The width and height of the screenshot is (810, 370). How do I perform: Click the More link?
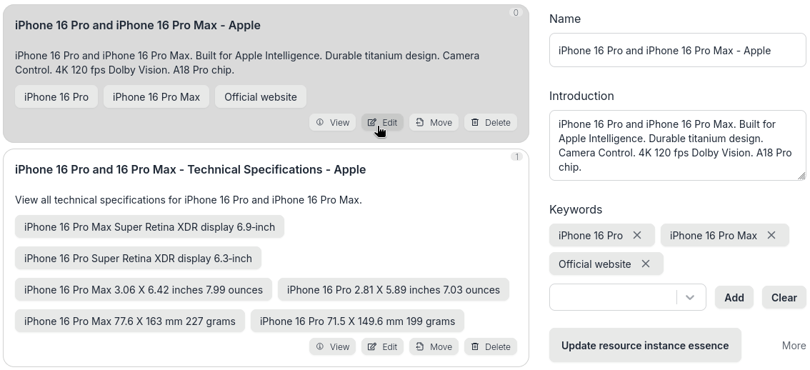(794, 346)
